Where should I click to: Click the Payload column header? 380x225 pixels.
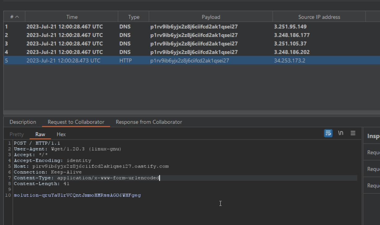211,17
